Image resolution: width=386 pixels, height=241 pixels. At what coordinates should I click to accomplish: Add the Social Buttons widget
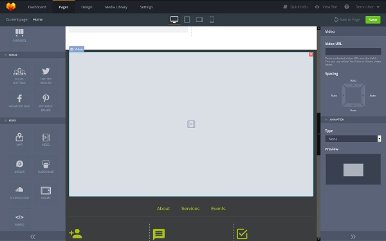19,76
